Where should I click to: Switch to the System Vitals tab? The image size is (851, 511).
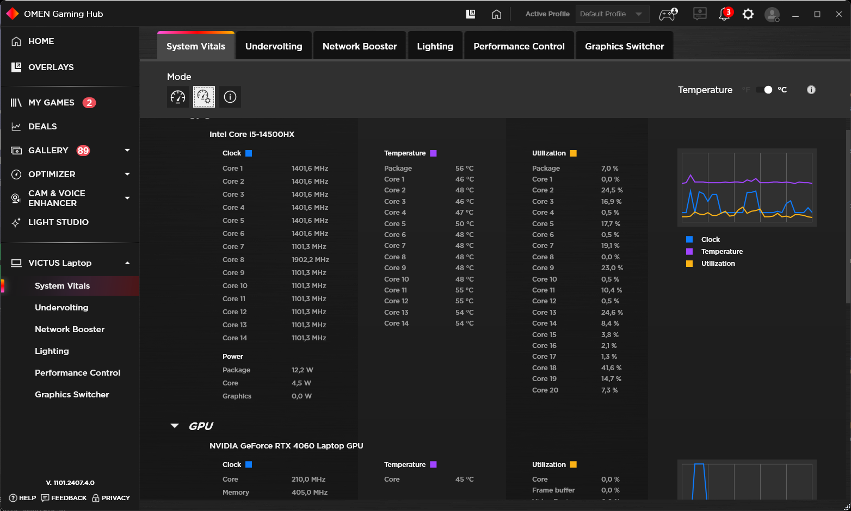pyautogui.click(x=196, y=46)
